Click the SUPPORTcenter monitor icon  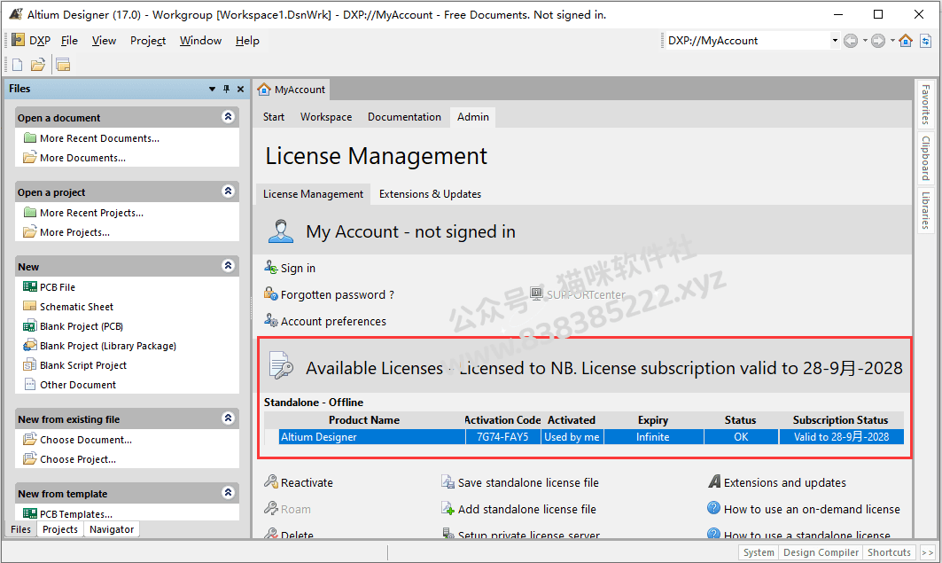(x=536, y=293)
